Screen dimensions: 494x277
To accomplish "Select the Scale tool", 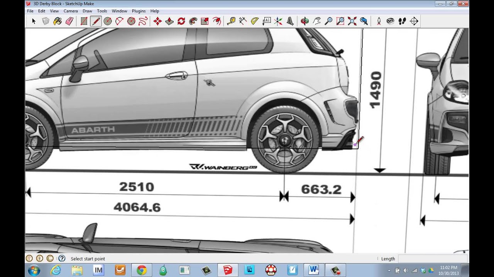I will pyautogui.click(x=205, y=21).
